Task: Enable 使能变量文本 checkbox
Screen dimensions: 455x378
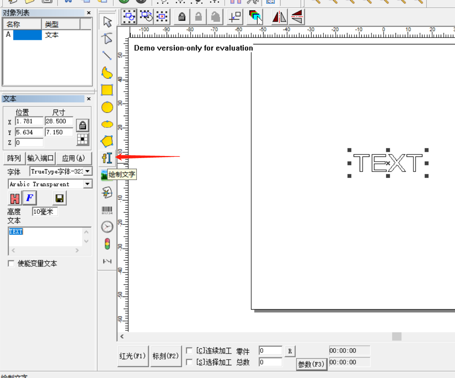Action: pos(11,264)
